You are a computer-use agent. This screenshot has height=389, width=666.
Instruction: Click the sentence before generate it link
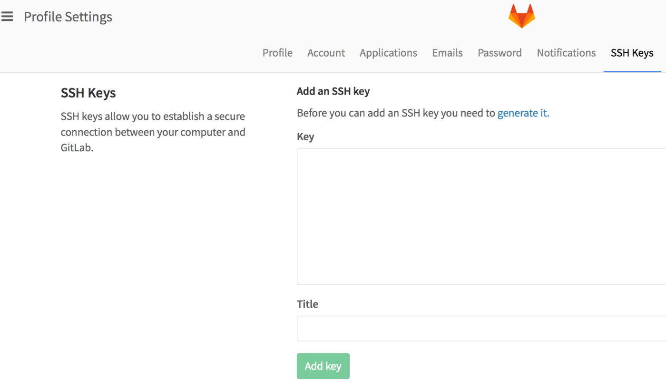(396, 113)
